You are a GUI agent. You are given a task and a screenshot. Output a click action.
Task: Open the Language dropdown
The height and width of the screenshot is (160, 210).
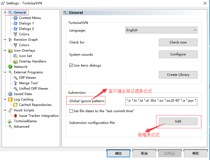tap(161, 30)
